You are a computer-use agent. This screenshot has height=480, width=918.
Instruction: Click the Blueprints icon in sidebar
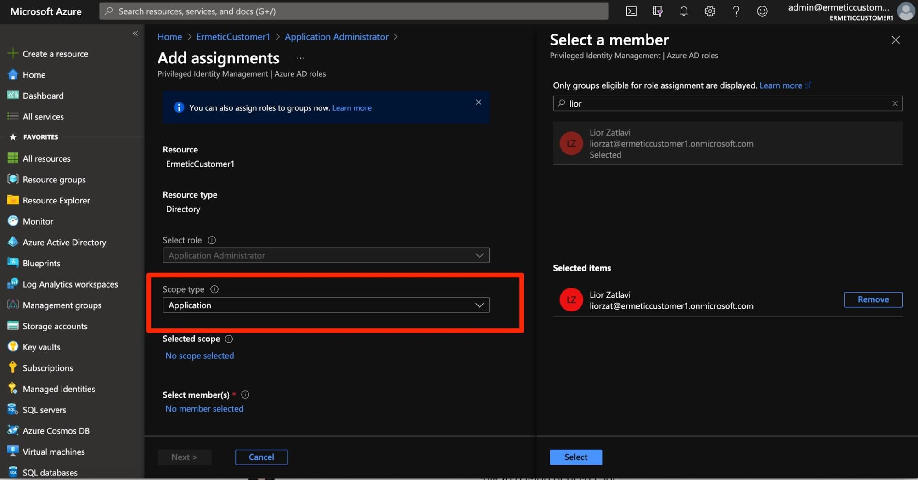click(x=13, y=263)
